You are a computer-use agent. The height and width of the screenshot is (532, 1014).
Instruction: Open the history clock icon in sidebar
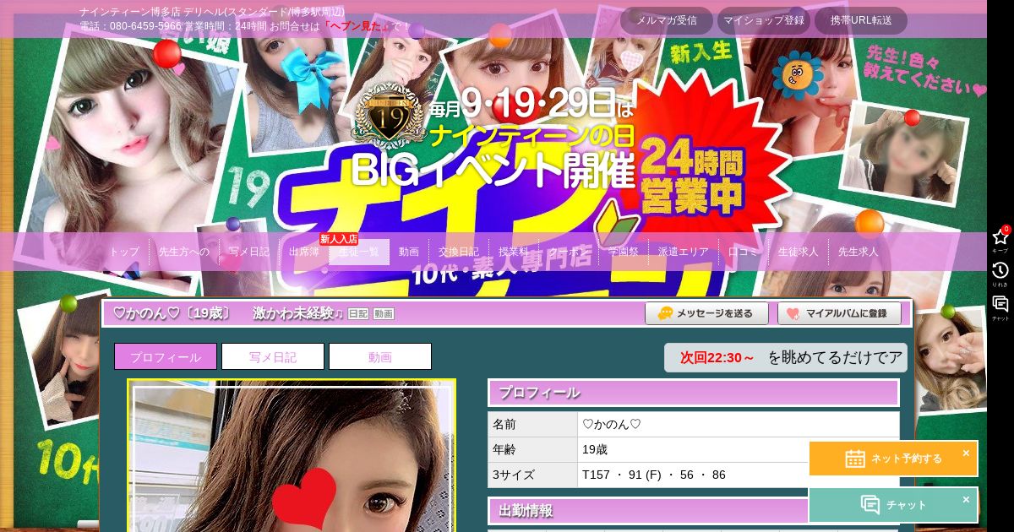point(1000,274)
